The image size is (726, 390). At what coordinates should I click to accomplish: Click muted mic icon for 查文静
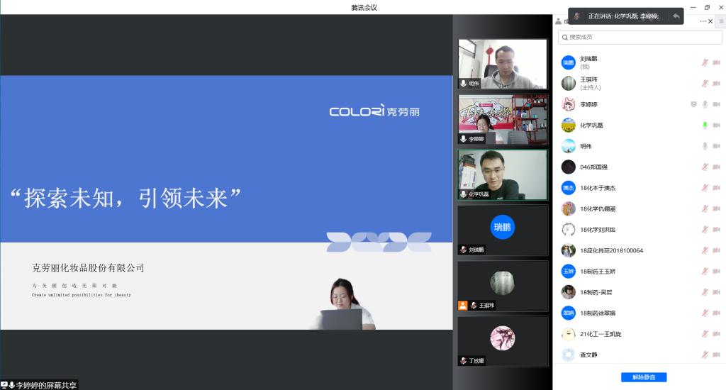tap(705, 355)
